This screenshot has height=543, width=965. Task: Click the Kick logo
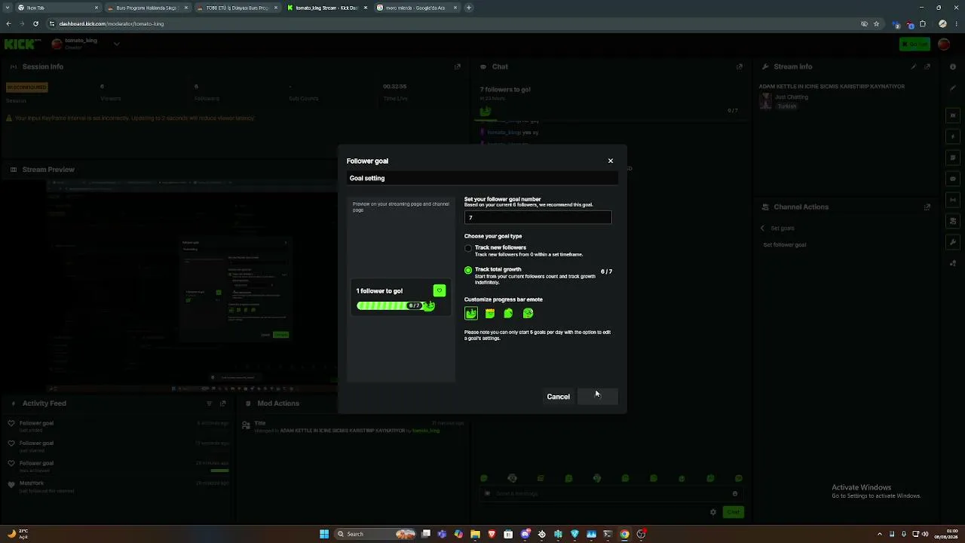[x=23, y=44]
